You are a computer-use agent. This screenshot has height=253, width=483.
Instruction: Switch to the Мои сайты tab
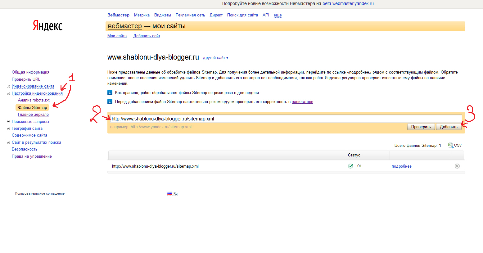[x=117, y=36]
